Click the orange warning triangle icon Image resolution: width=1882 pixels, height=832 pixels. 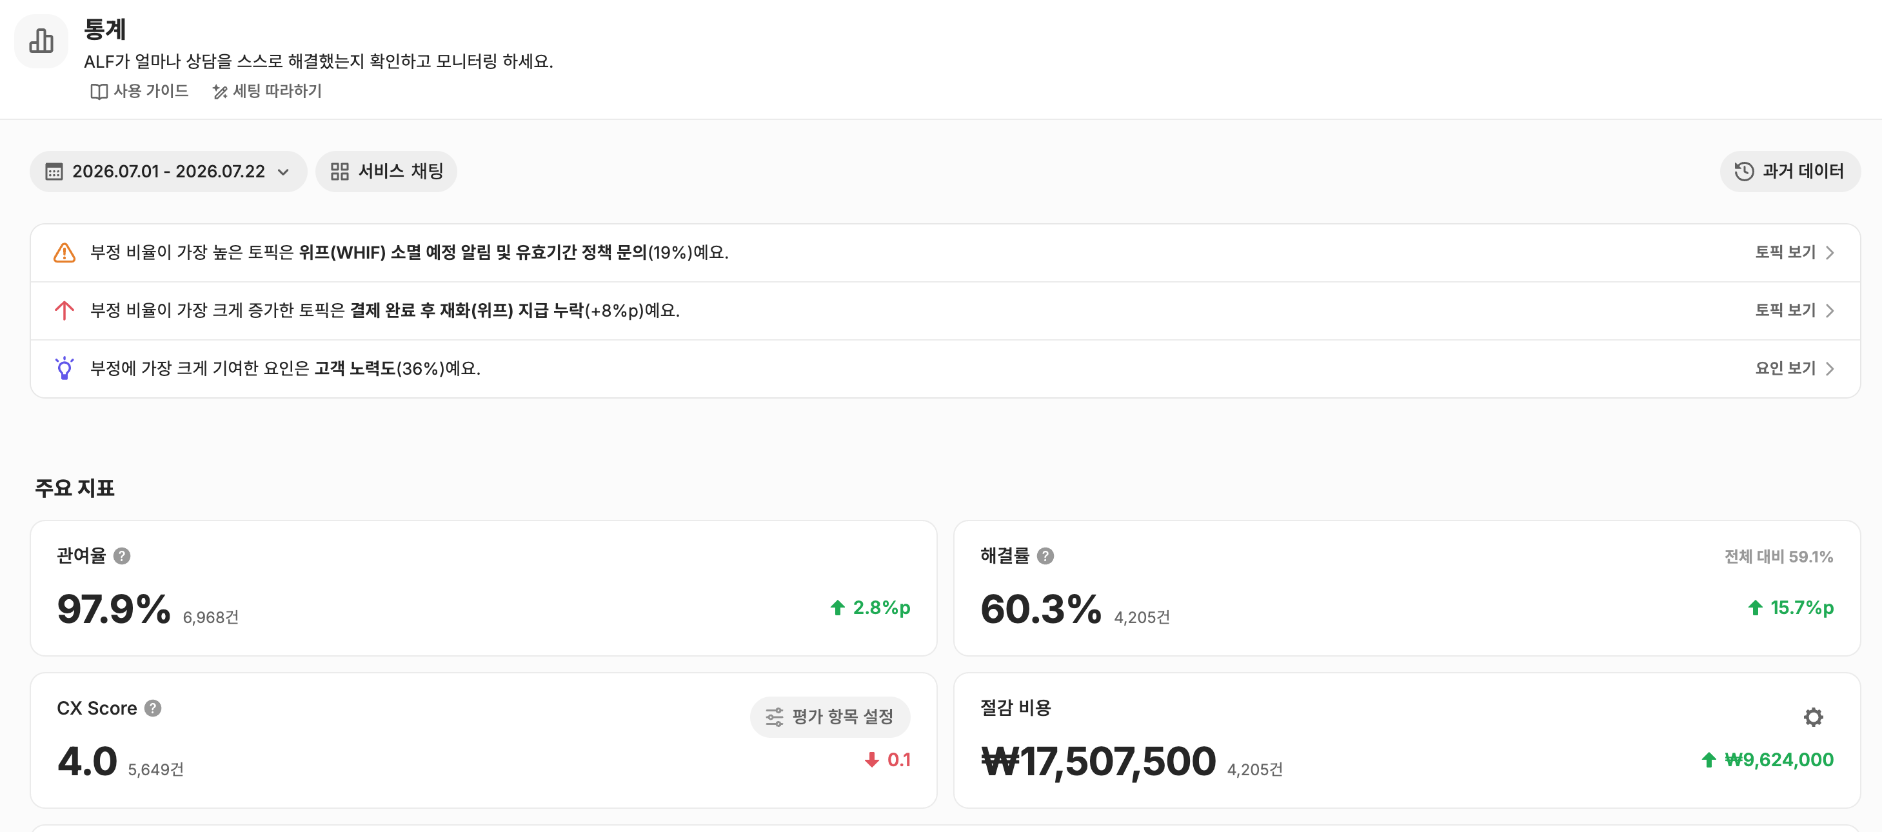coord(64,253)
